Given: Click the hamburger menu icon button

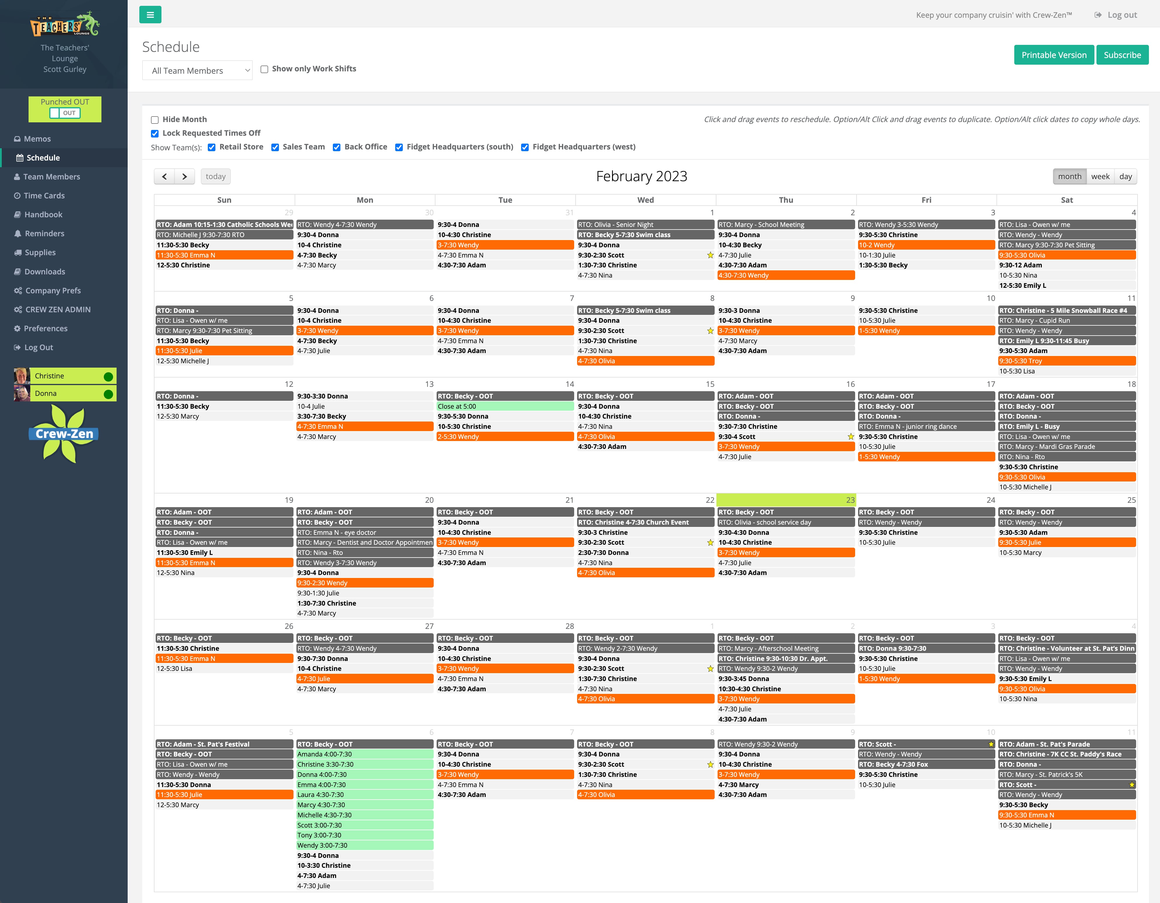Looking at the screenshot, I should pyautogui.click(x=150, y=15).
